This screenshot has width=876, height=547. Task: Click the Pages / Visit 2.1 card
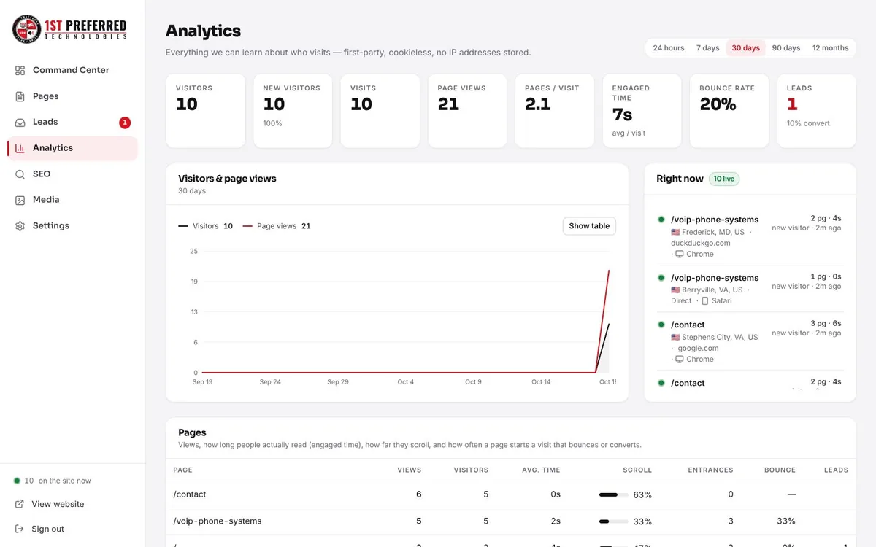tap(555, 111)
